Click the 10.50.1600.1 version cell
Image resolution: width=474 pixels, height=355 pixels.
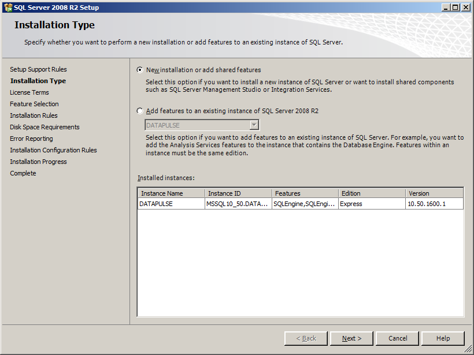coord(434,204)
